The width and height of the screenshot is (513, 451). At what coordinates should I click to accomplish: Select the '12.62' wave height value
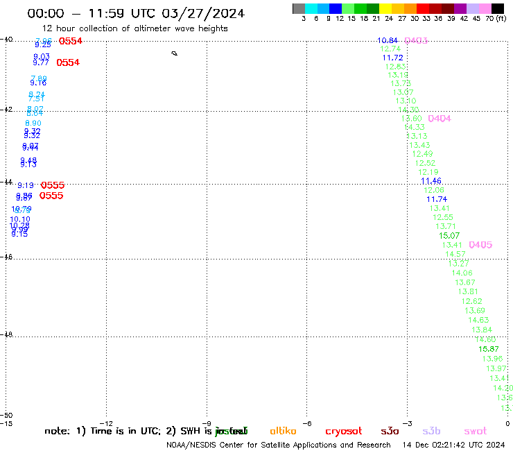click(471, 301)
